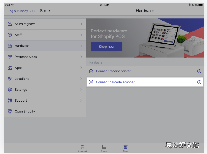
Task: Click the Open Shopify storefront icon
Action: pyautogui.click(x=10, y=111)
